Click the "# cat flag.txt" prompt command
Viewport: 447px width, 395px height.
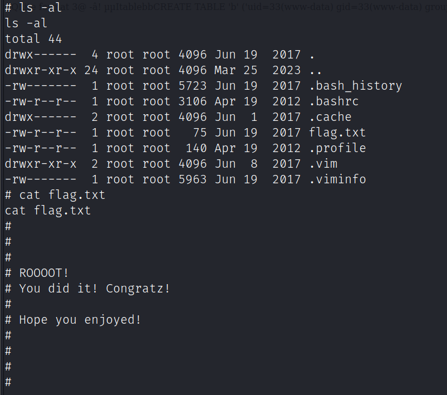pyautogui.click(x=55, y=195)
